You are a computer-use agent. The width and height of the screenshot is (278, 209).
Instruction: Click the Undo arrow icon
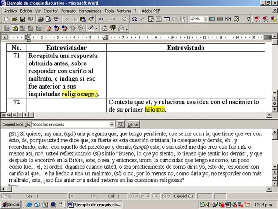pos(101,19)
